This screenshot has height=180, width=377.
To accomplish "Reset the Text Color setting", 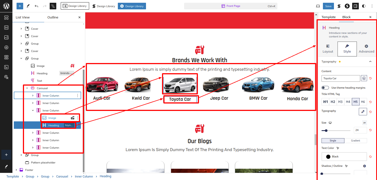I will point(370,157).
